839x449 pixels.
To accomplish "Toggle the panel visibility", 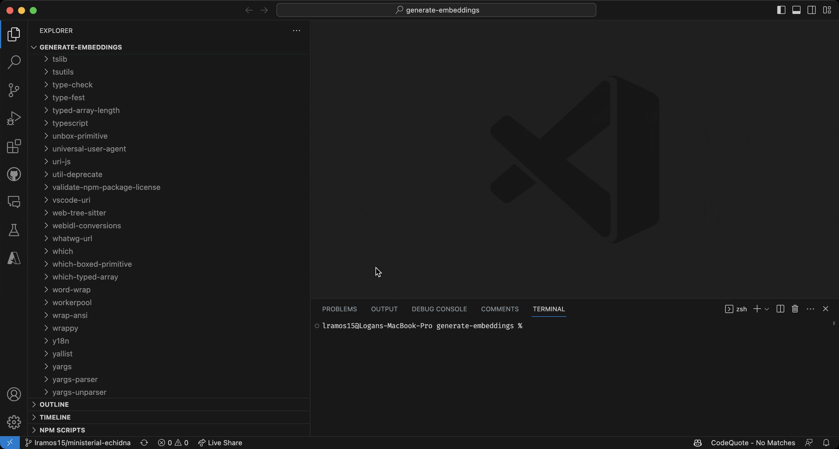I will click(x=796, y=10).
